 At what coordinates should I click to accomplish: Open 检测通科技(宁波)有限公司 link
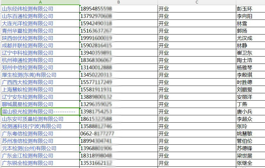32,126
